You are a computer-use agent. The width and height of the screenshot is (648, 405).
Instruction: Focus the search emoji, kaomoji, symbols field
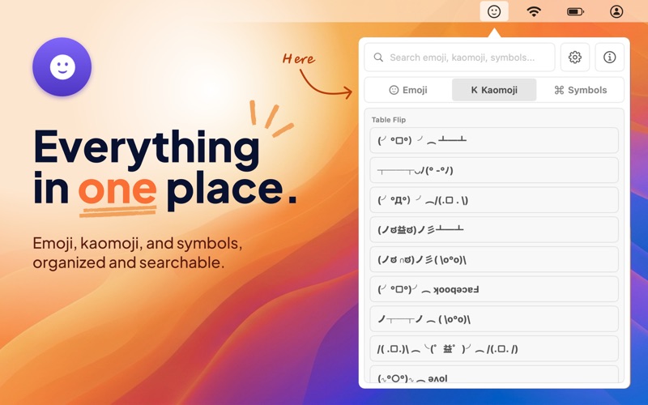coord(459,57)
